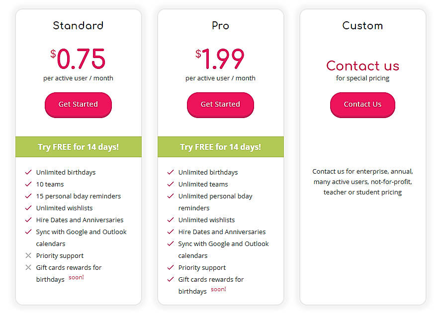The image size is (442, 313).
Task: Select the checkmark next to 10 teams
Action: 28,184
